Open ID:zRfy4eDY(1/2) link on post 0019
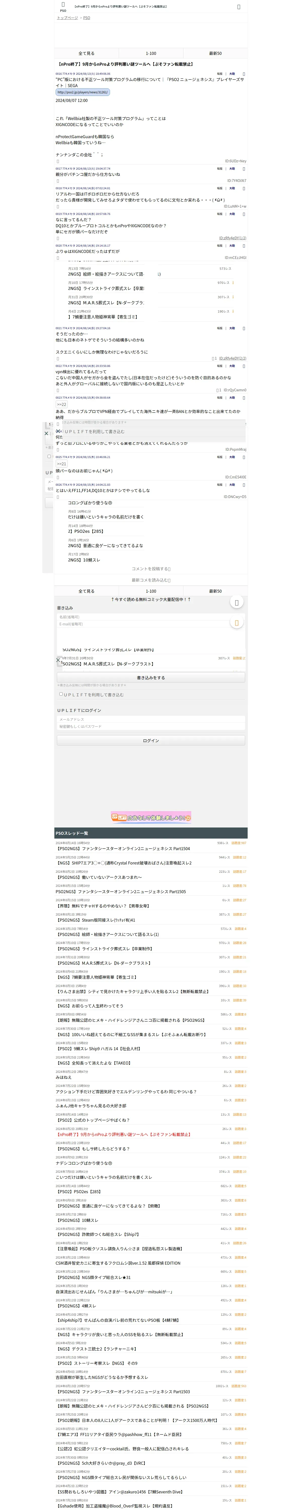This screenshot has height=1510, width=302. [x=233, y=238]
